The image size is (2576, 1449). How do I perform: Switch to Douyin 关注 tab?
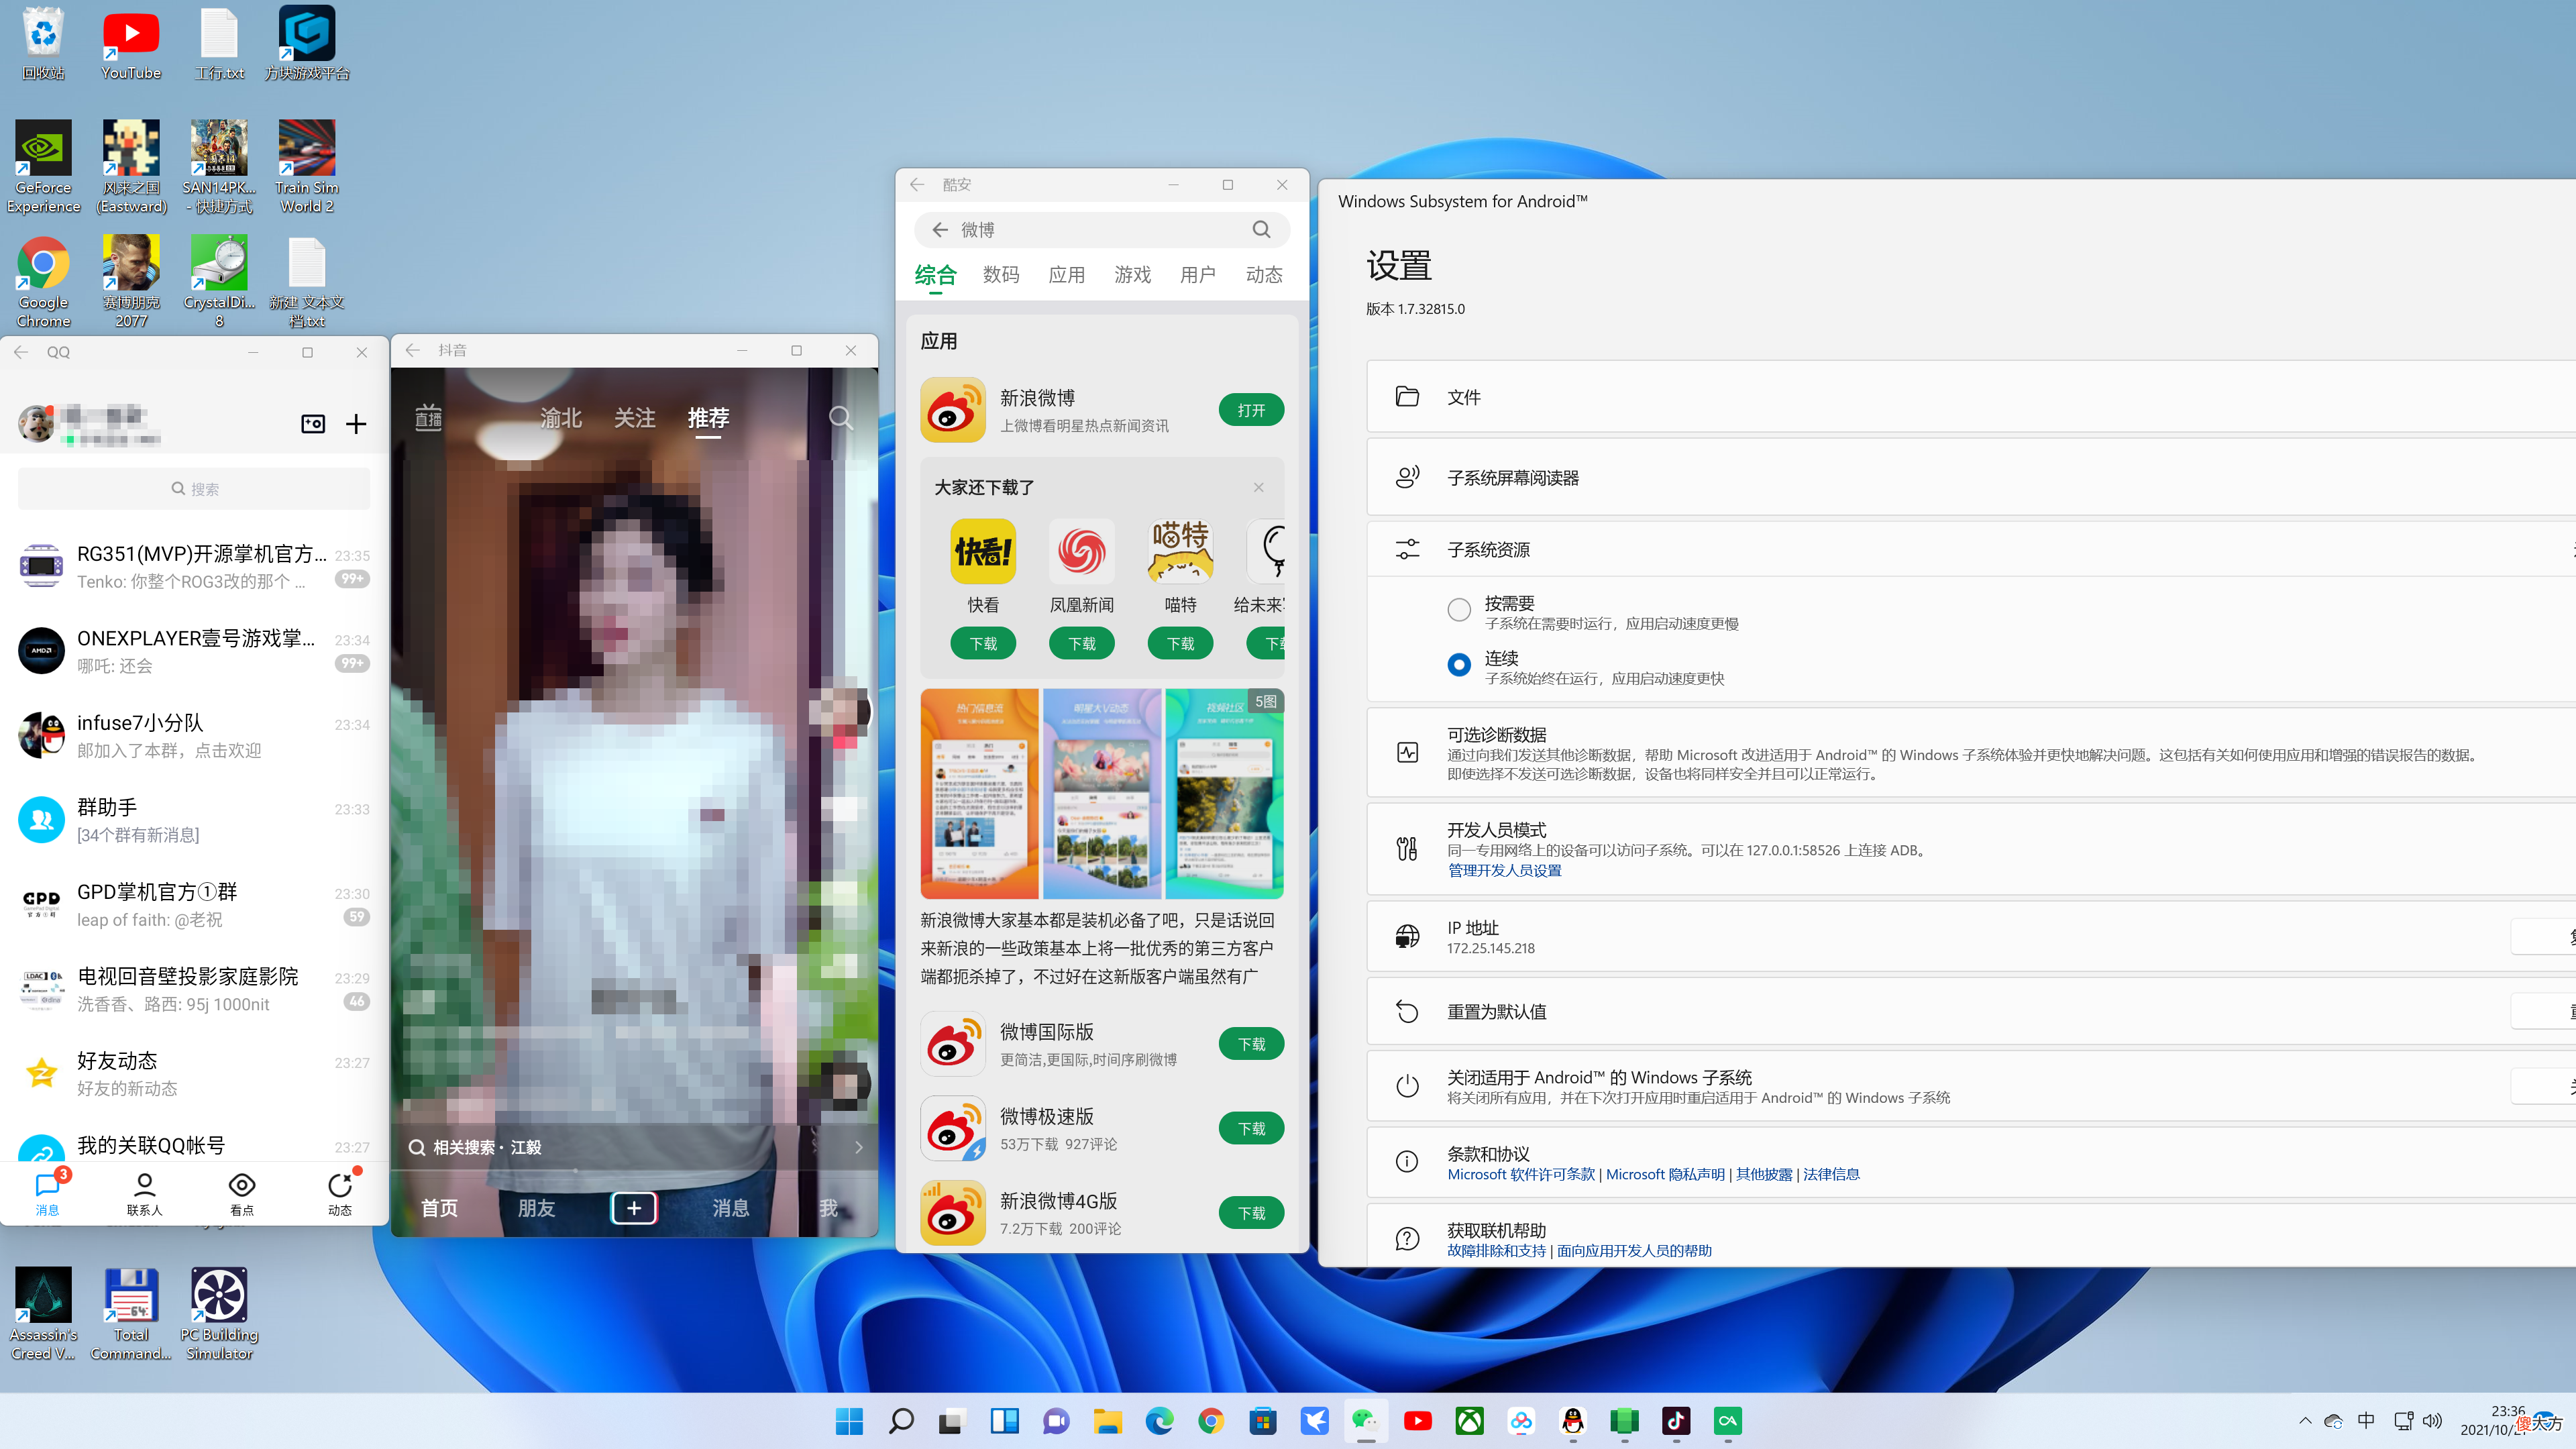(634, 418)
